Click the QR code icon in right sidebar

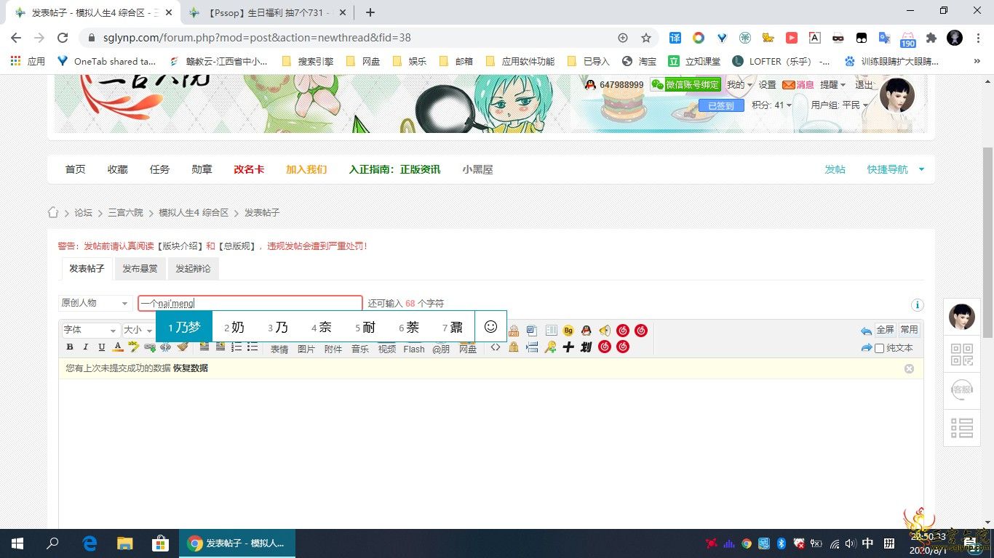pyautogui.click(x=962, y=355)
